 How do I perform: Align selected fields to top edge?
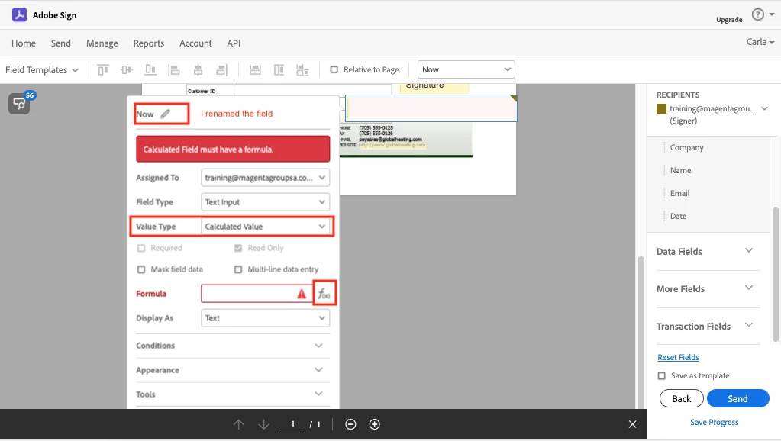[x=102, y=70]
